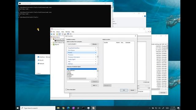Viewport: 196px width, 110px height.
Task: Expand the Process counter group arrow
Action: (96, 53)
